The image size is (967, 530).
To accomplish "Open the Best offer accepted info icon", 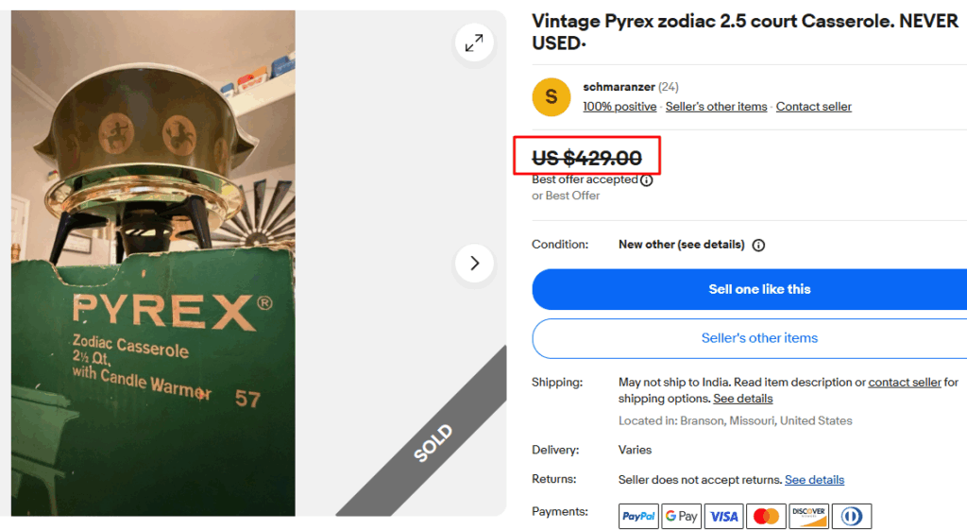I will coord(647,180).
